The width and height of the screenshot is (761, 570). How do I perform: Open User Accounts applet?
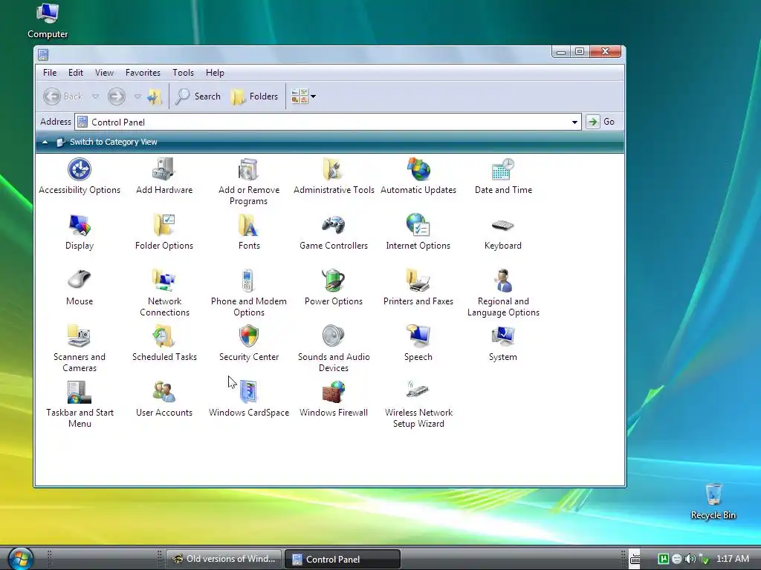click(164, 399)
